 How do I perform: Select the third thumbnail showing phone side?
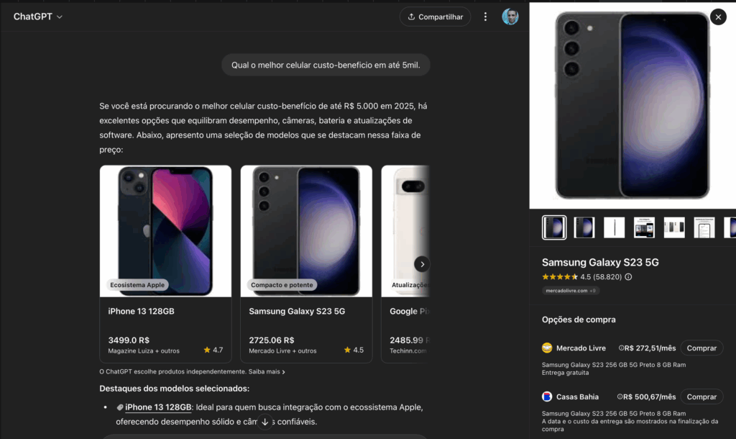point(615,227)
